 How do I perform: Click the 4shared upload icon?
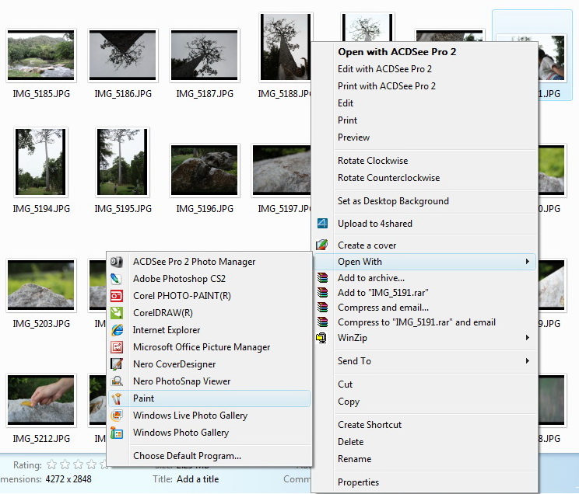[322, 224]
